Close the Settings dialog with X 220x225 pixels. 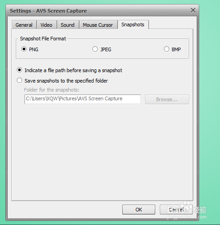pyautogui.click(x=193, y=10)
